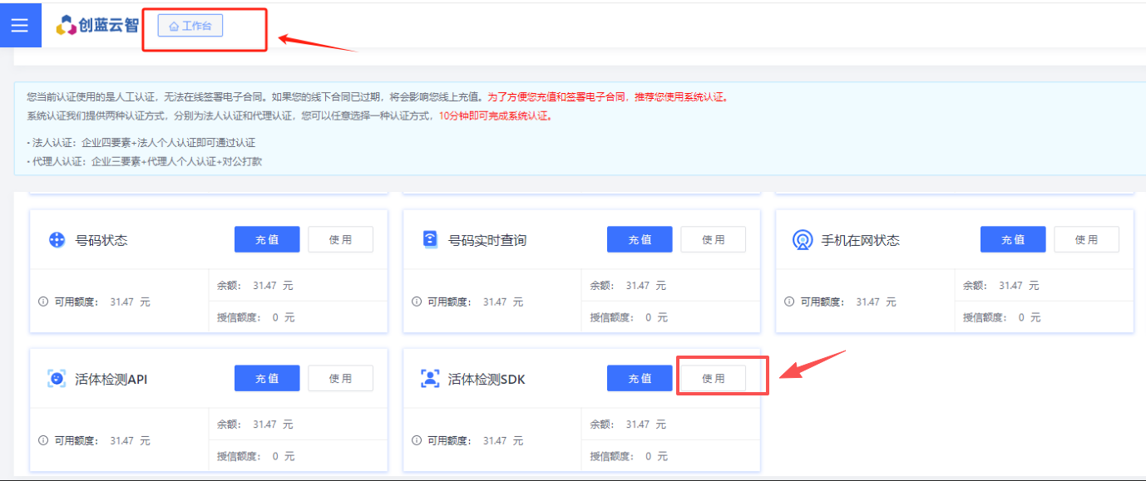Use the 号码实时查询 service
The width and height of the screenshot is (1146, 481).
tap(713, 239)
